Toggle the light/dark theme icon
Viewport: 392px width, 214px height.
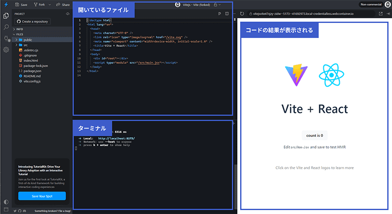tap(6, 202)
